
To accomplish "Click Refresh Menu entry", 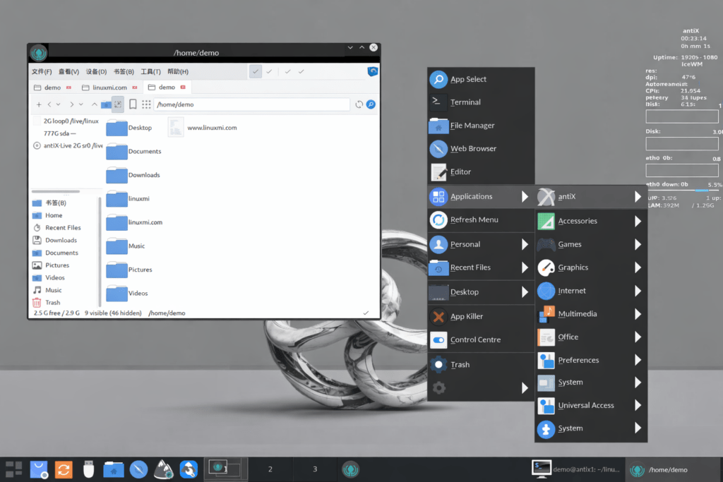I will [474, 219].
